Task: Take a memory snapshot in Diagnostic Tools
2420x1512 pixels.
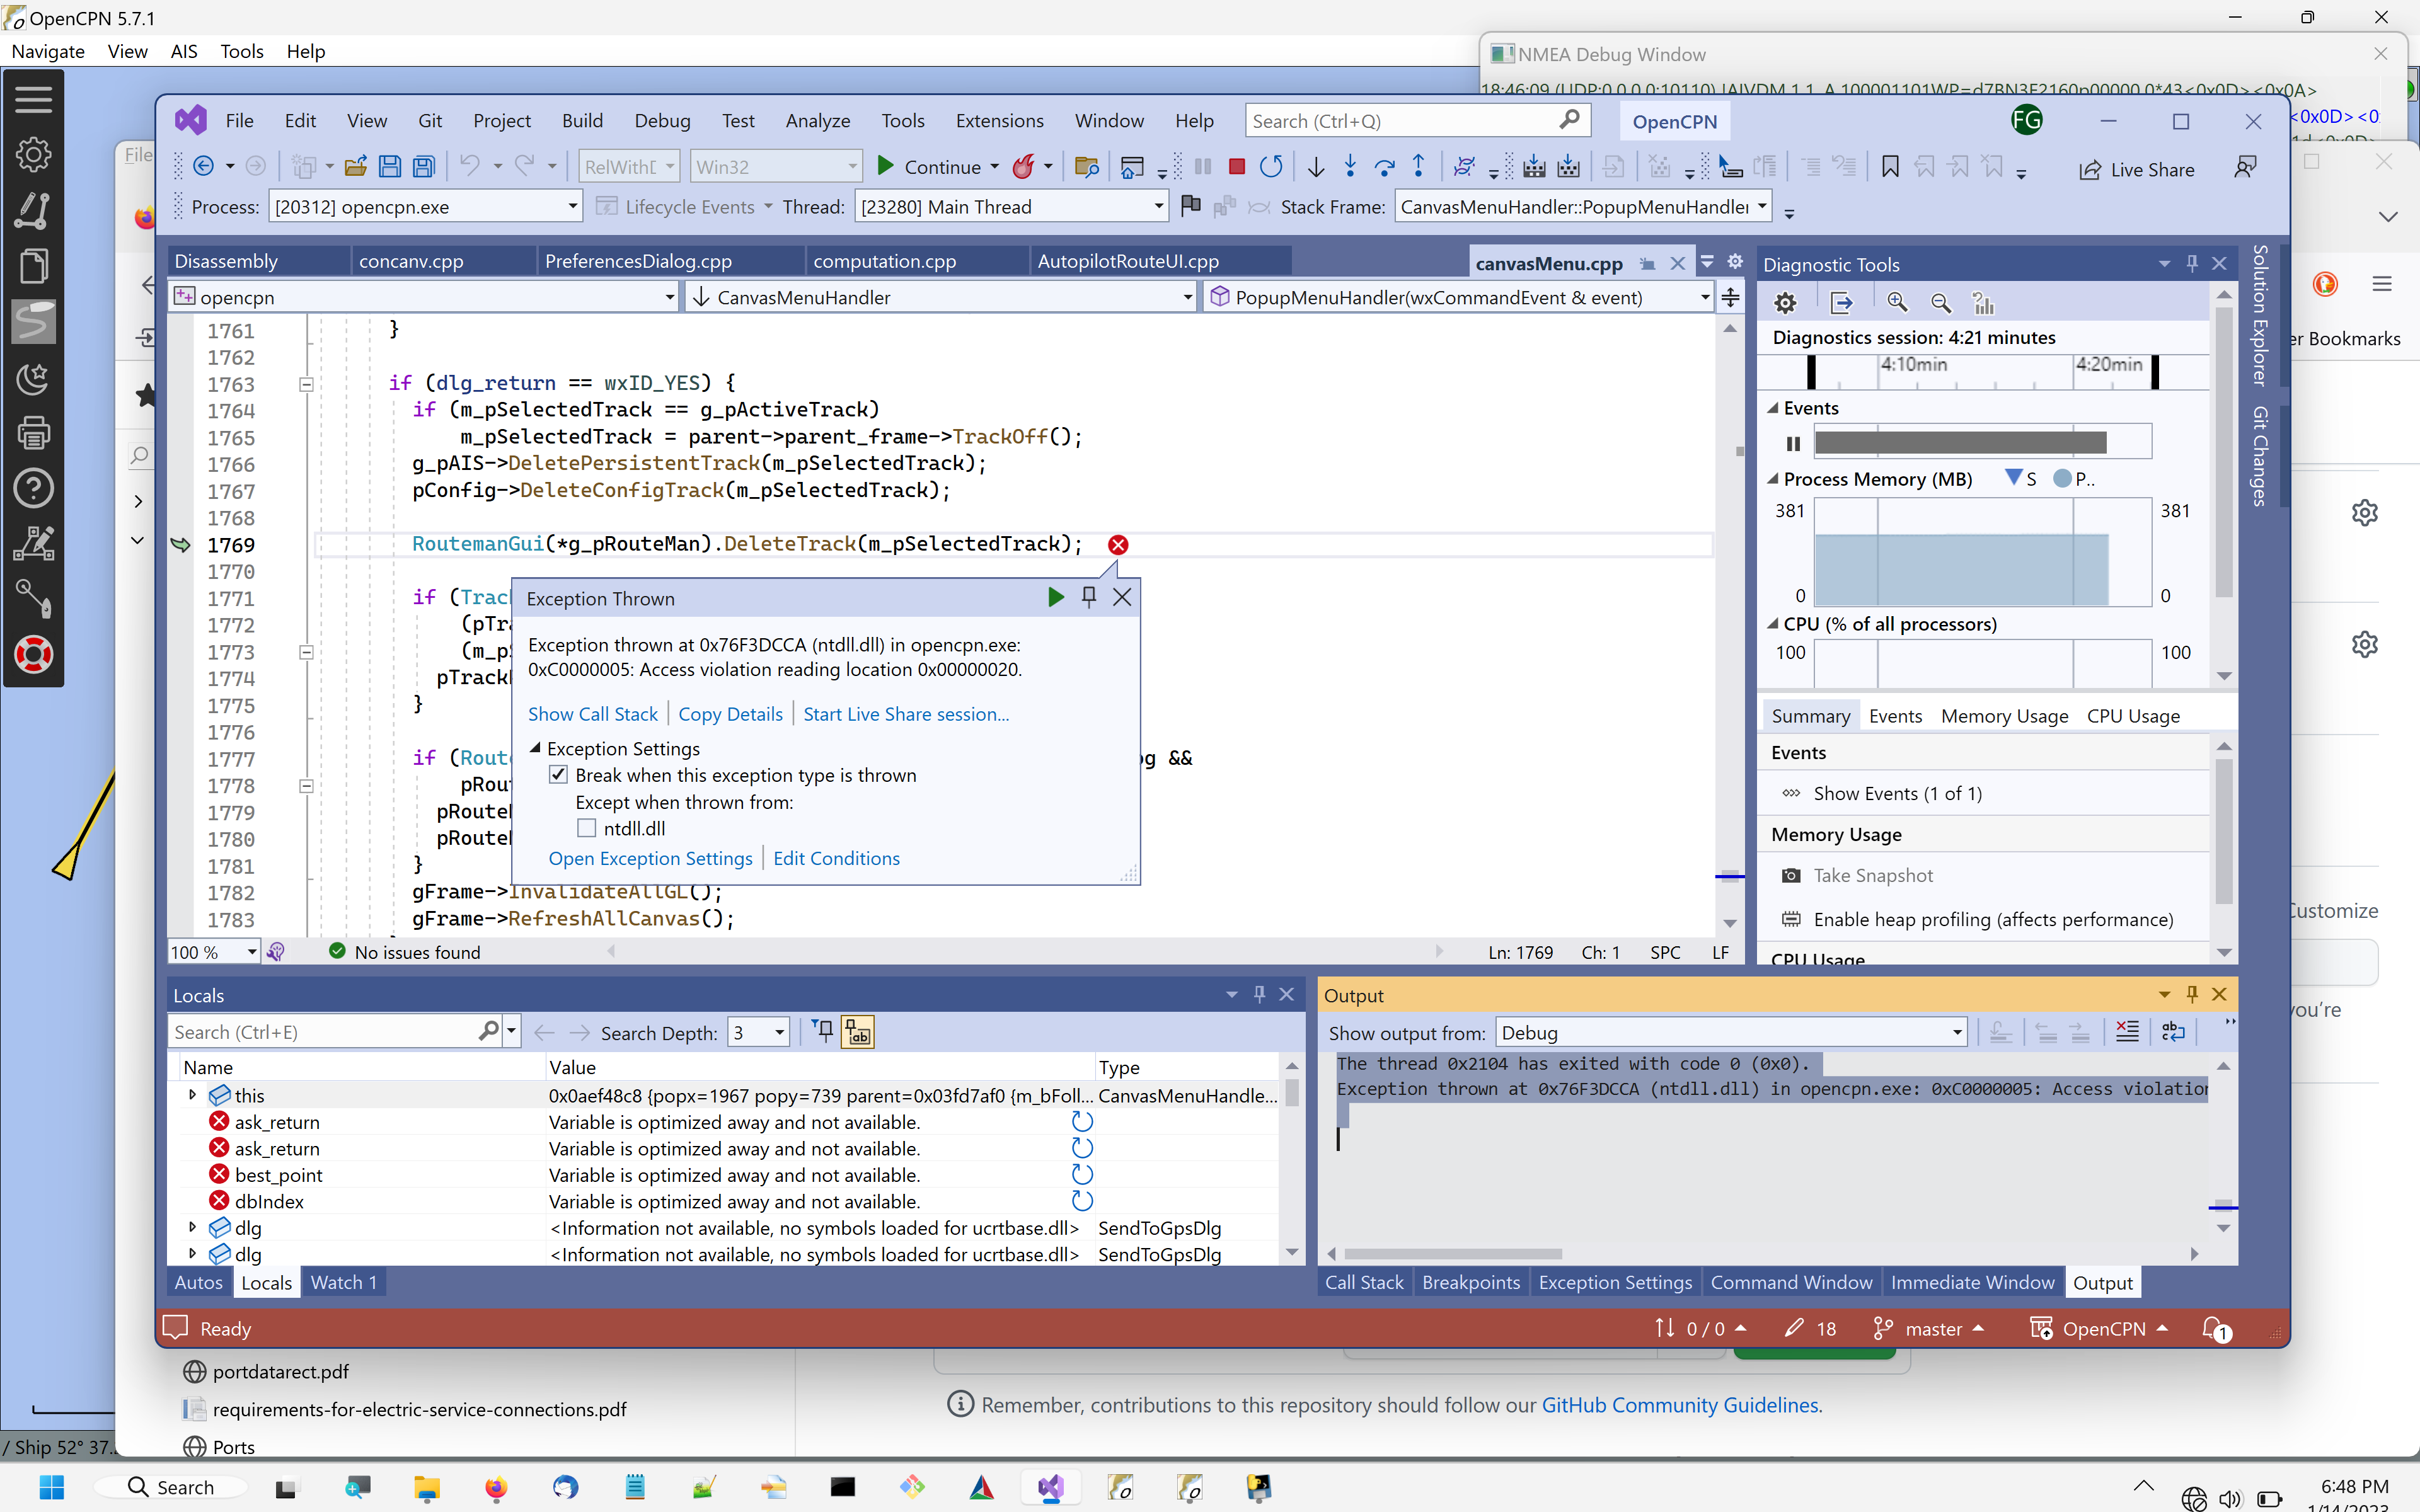Action: [1873, 875]
